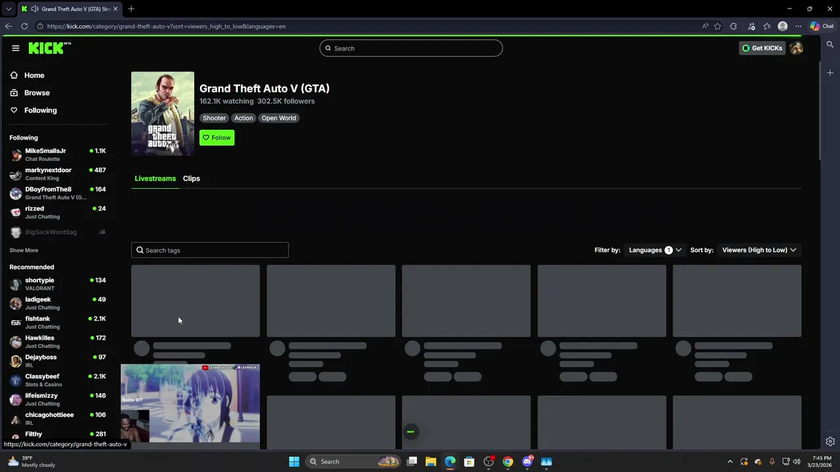This screenshot has height=472, width=840.
Task: Open shortypie recommended channel
Action: pyautogui.click(x=58, y=284)
